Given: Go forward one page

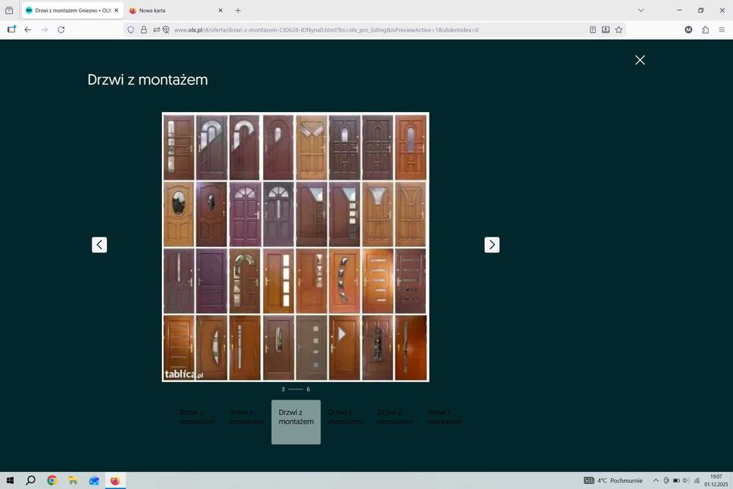Looking at the screenshot, I should click(45, 29).
